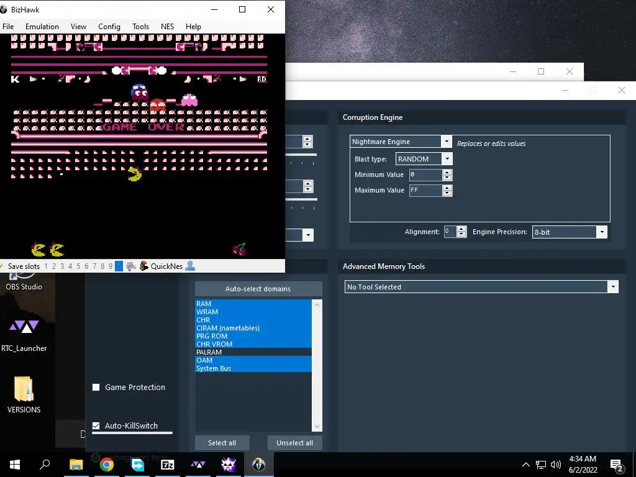Increase Maximum Value with up arrow

(447, 188)
